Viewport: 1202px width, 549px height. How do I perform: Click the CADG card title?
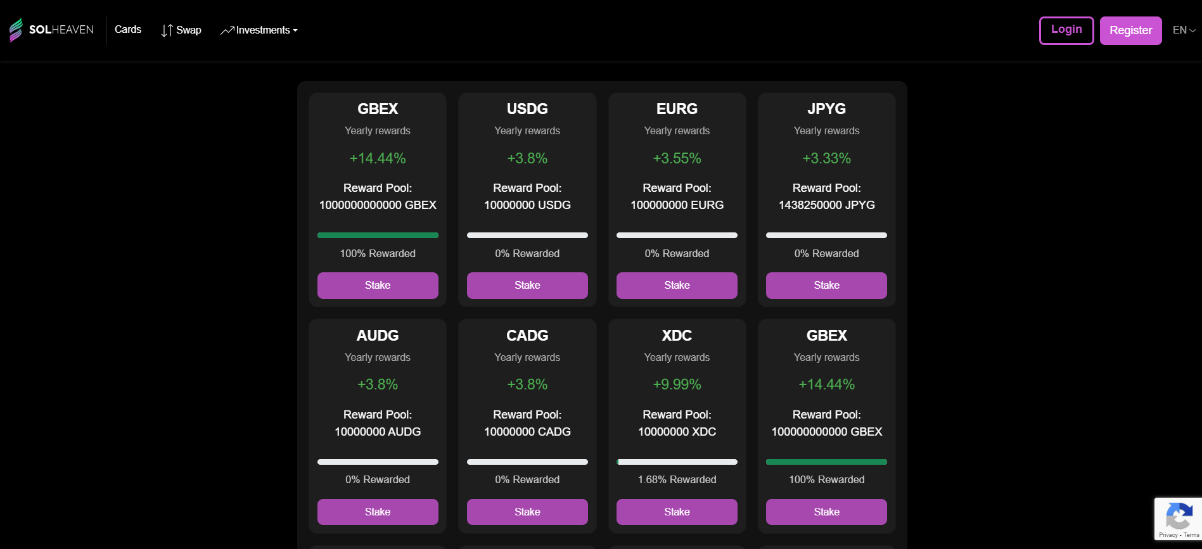(x=527, y=336)
